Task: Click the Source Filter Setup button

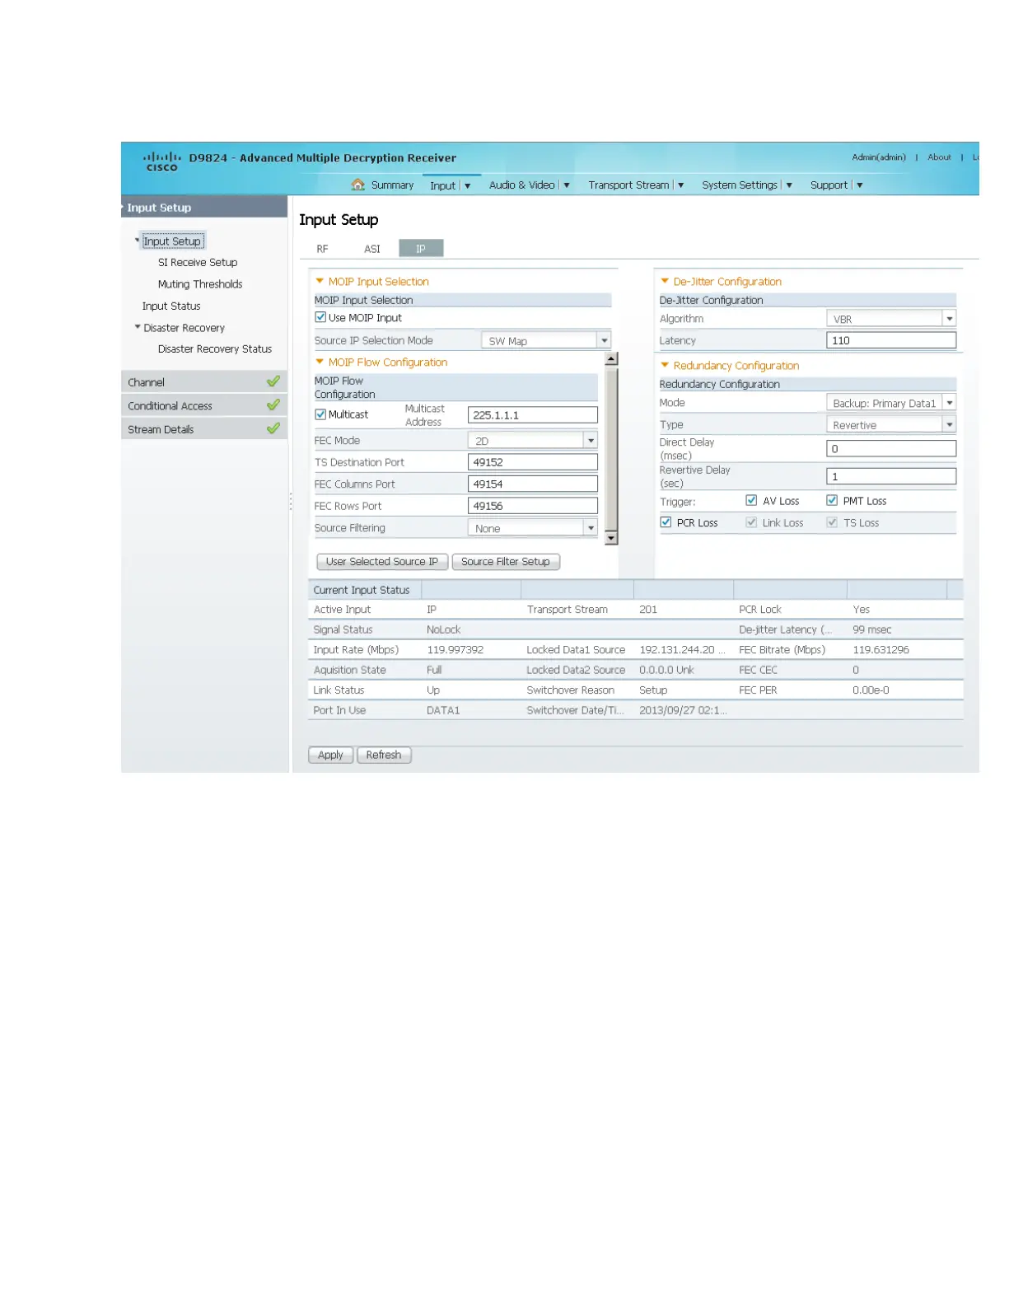Action: point(506,561)
